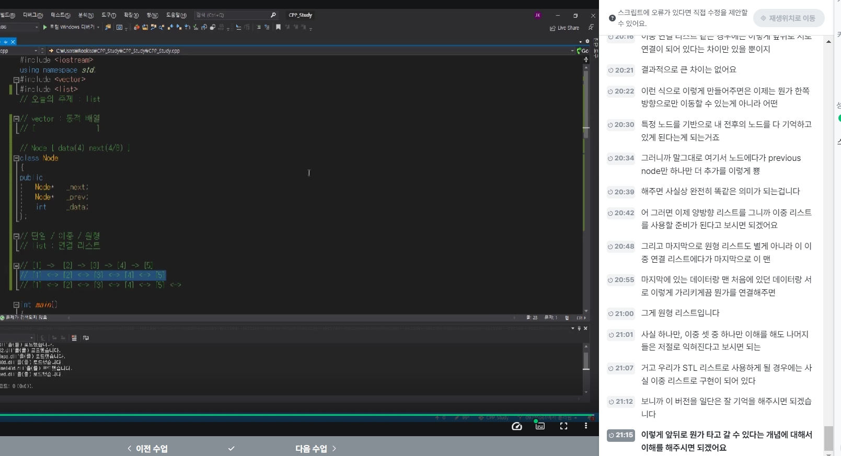Image resolution: width=841 pixels, height=456 pixels.
Task: Select transcript line '그게 원형 리스트입니다'
Action: point(680,313)
